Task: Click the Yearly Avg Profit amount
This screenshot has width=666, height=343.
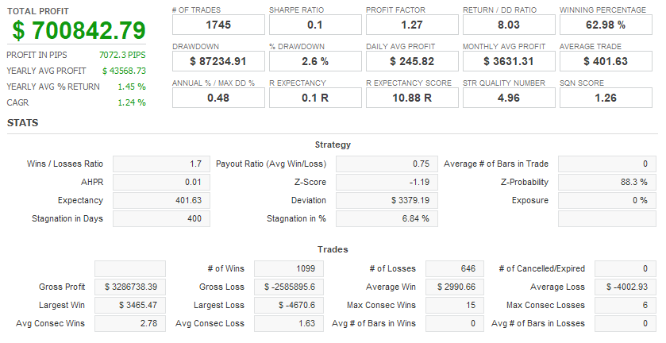Action: [124, 71]
